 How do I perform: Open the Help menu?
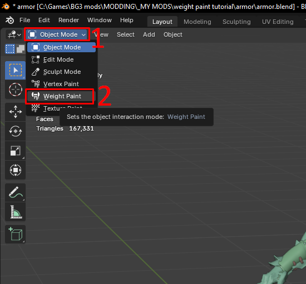click(x=127, y=20)
